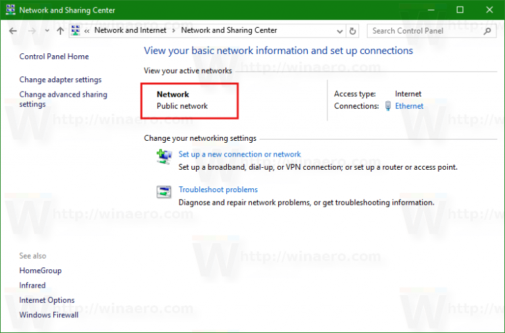Go back with the Back arrow

coord(13,31)
